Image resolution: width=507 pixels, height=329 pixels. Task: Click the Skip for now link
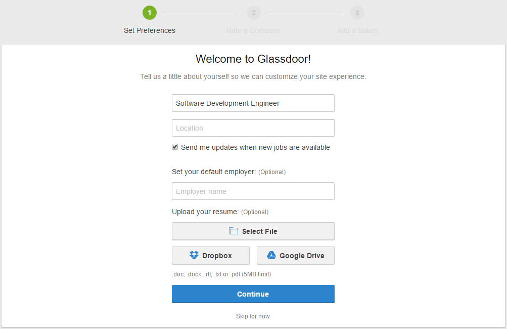[253, 316]
